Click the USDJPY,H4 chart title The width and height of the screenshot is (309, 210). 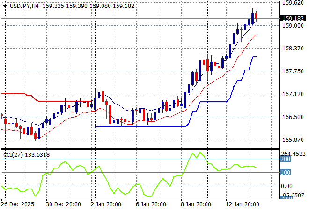click(24, 5)
